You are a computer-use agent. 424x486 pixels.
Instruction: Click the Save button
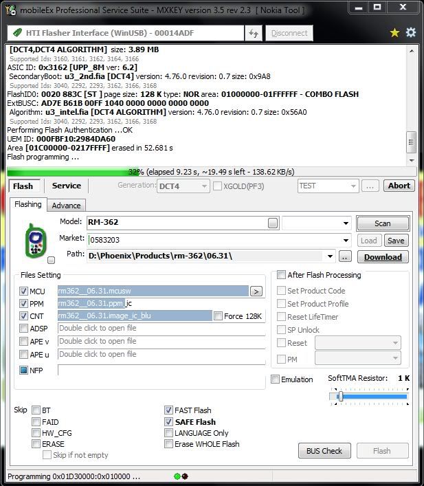396,241
